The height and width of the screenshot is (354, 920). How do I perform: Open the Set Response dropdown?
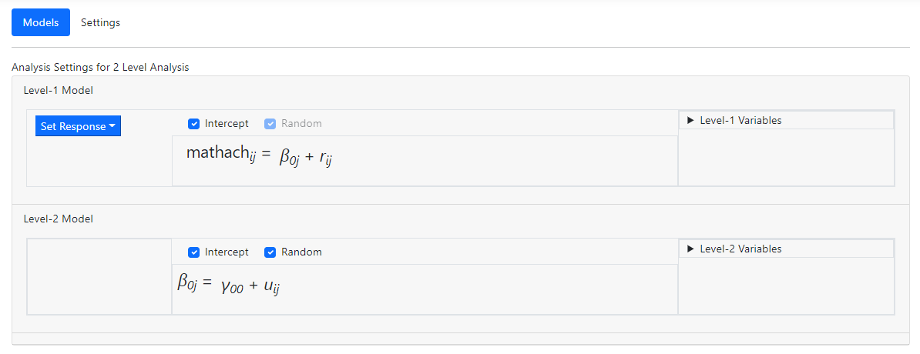[78, 126]
